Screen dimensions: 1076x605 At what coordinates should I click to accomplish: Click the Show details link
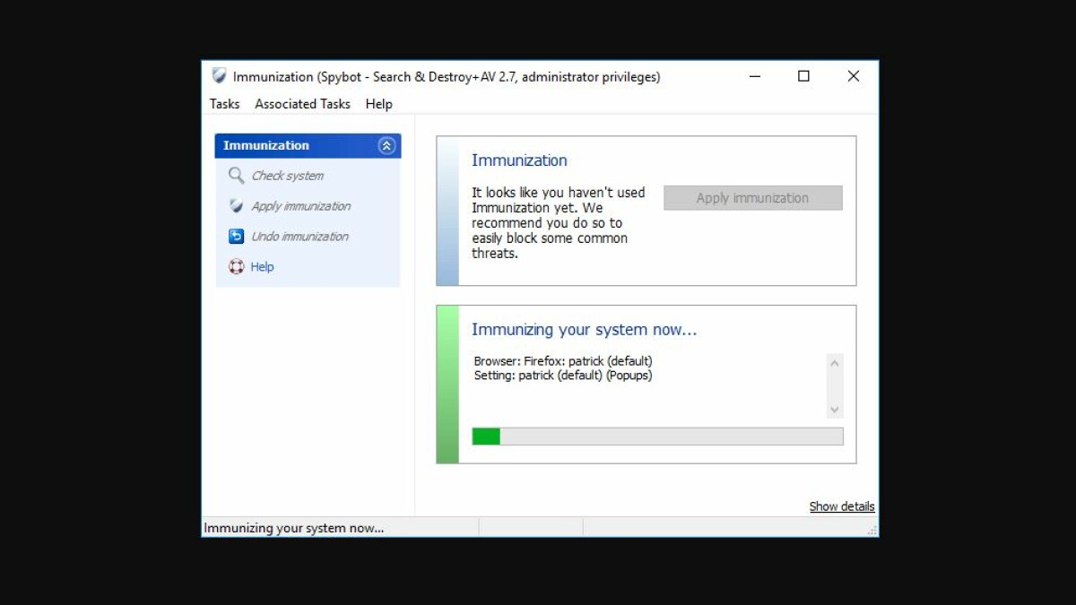pyautogui.click(x=842, y=506)
